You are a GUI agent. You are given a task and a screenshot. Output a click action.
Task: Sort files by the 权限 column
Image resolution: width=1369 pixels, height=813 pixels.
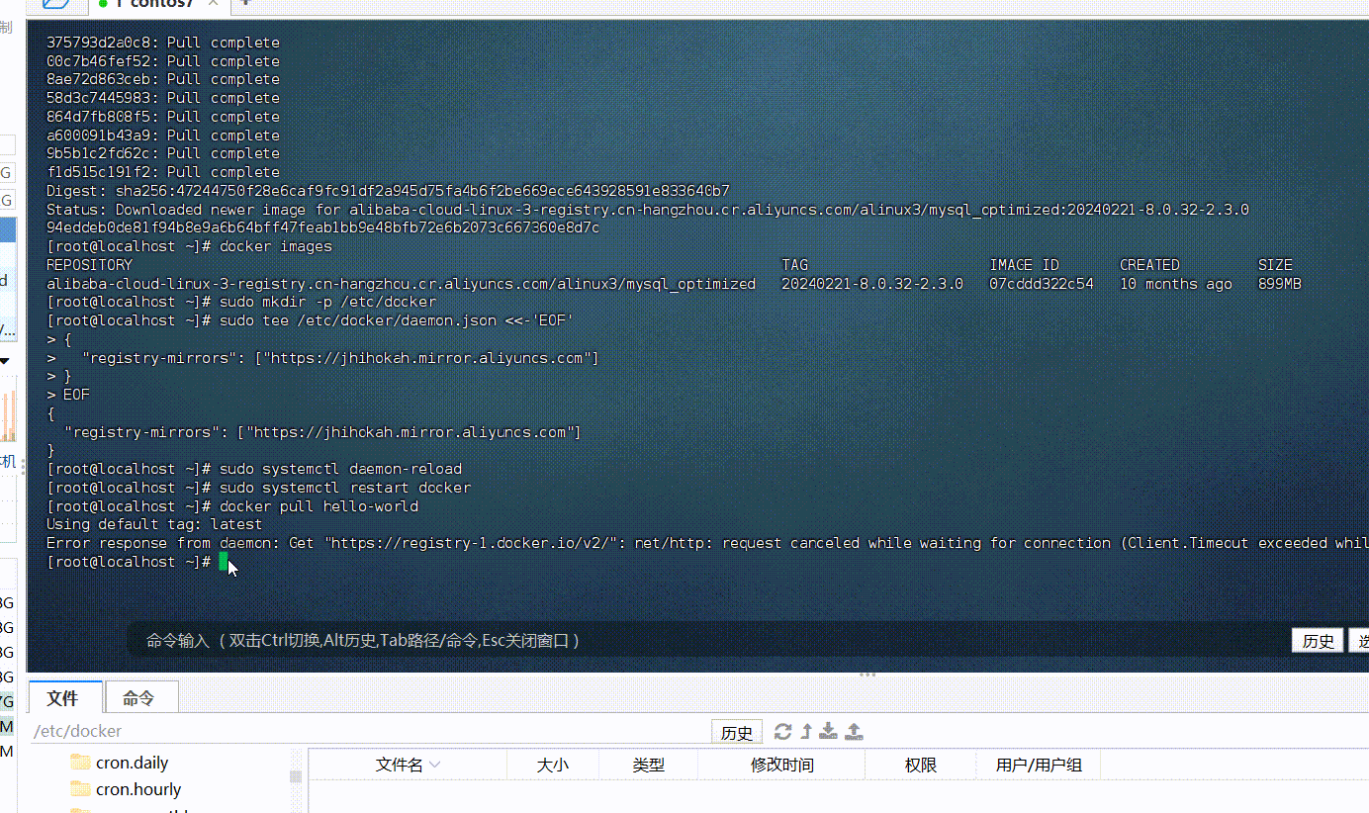pos(920,765)
